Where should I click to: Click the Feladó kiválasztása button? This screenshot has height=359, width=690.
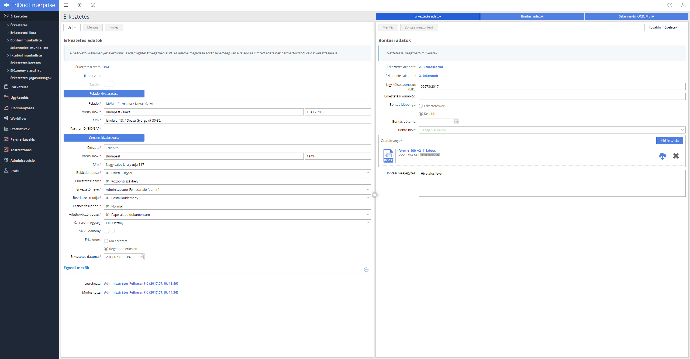point(104,94)
